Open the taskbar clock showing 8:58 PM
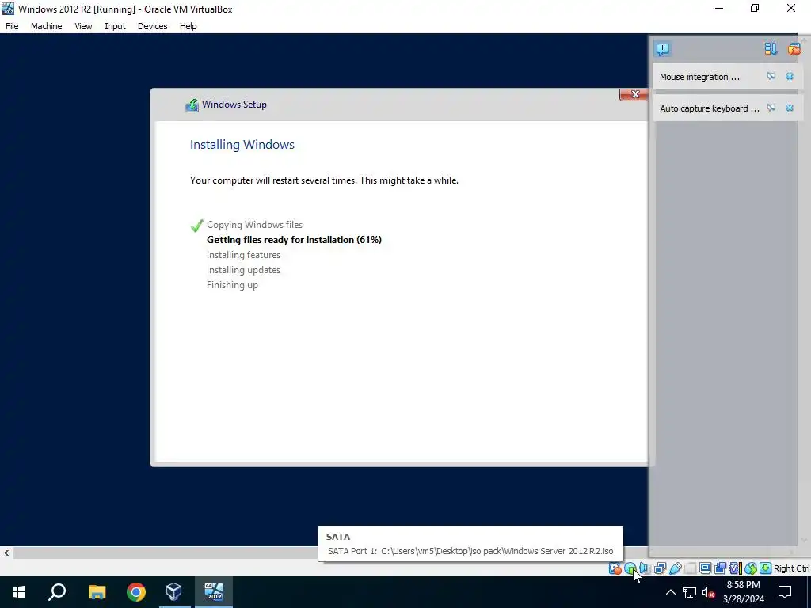This screenshot has width=811, height=608. click(x=743, y=592)
